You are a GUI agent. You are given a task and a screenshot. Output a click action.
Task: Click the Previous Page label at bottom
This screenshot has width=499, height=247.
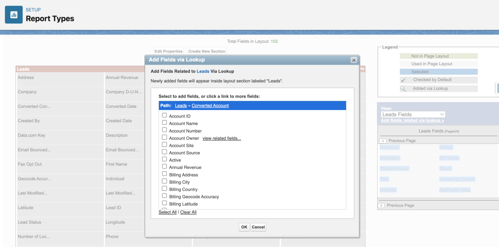[400, 206]
